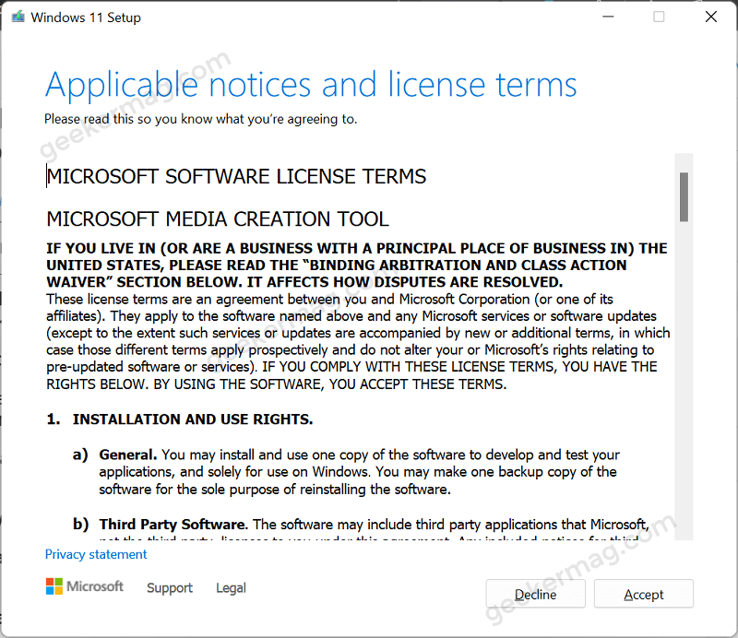Click the "Third Party Software." clause label

tap(173, 525)
